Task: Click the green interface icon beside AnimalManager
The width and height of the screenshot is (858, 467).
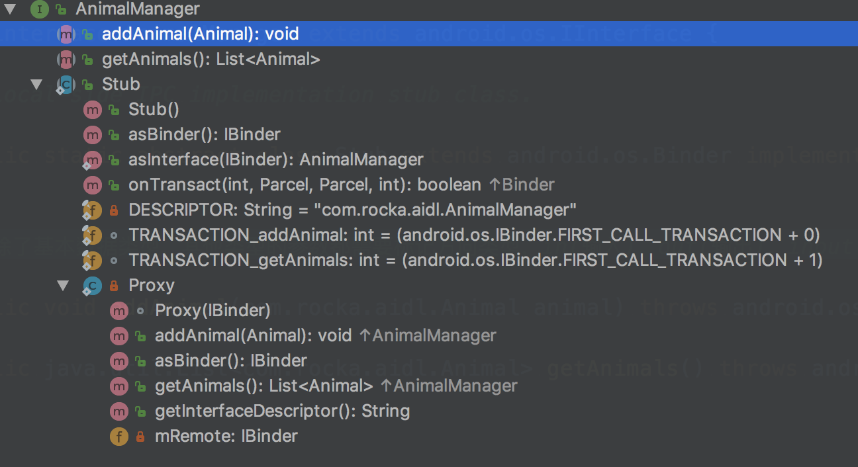Action: pos(40,9)
